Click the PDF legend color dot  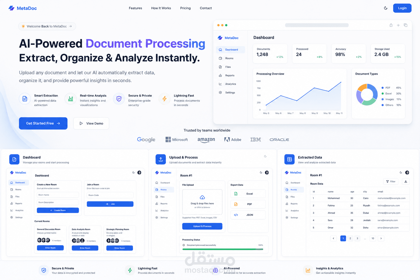tap(383, 88)
